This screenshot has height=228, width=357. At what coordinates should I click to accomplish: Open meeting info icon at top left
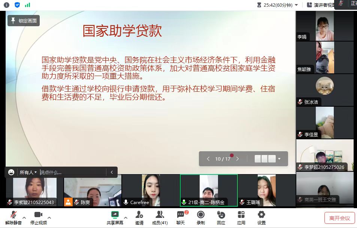6,5
